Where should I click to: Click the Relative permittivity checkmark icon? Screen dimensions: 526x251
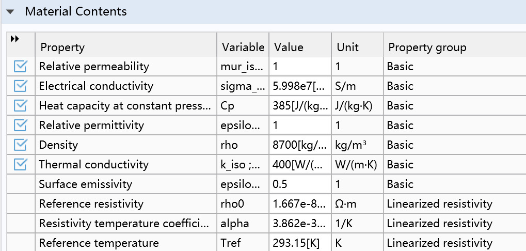pyautogui.click(x=20, y=125)
